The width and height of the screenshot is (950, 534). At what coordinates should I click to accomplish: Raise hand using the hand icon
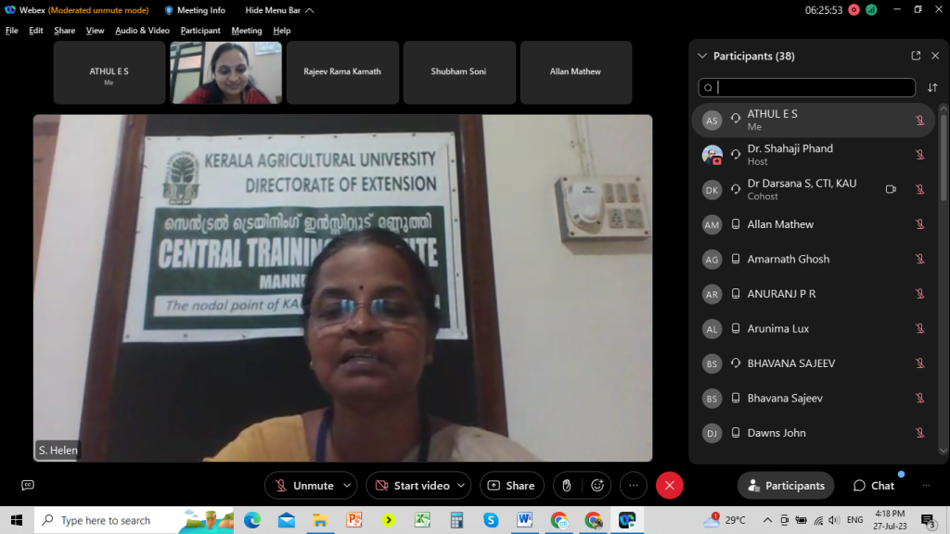tap(567, 486)
